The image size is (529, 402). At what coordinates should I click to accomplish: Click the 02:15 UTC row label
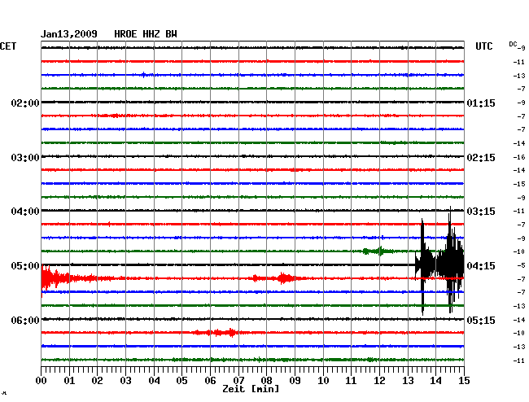tap(481, 158)
